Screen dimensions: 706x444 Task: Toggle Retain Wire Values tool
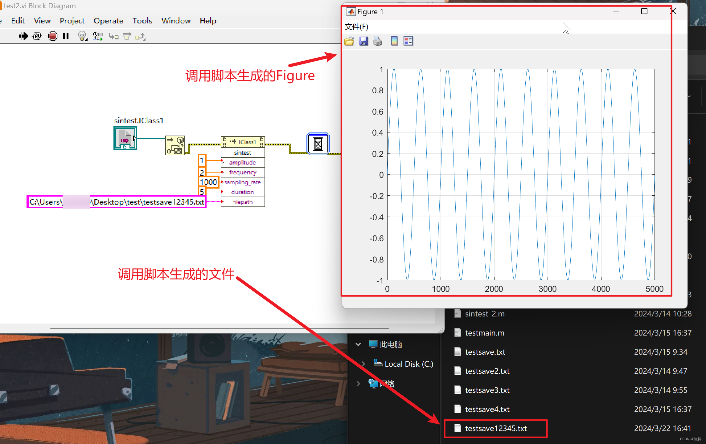(x=98, y=36)
